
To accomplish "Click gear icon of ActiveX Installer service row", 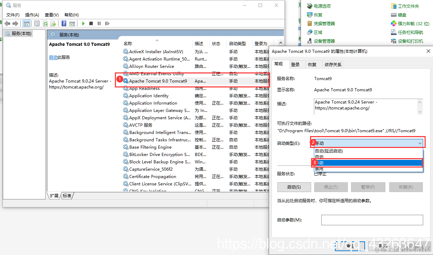I will (126, 51).
